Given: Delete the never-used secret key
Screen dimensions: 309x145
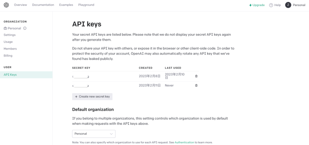Looking at the screenshot, I should 196,85.
